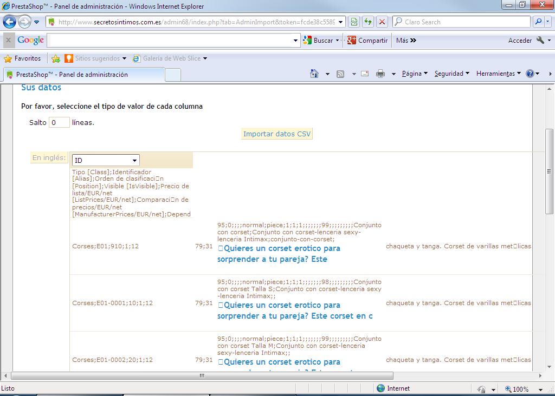
Task: Open the Seguridad menu
Action: (452, 74)
